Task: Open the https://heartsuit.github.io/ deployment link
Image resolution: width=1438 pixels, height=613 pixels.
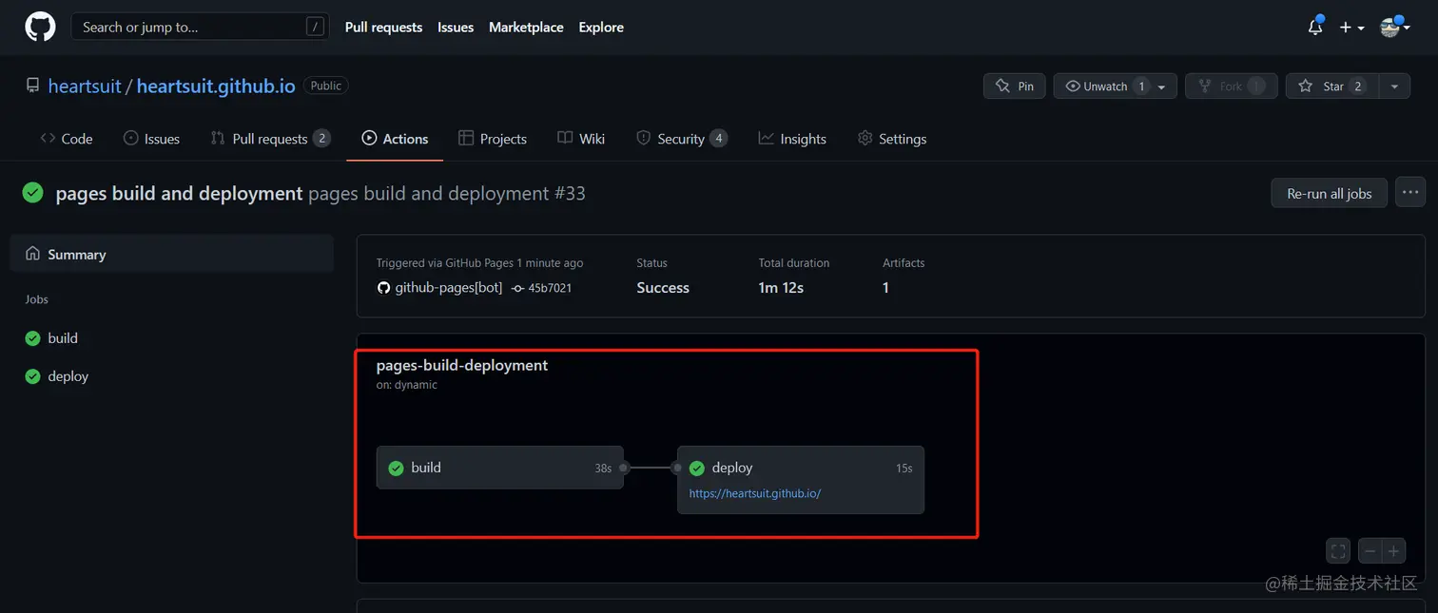Action: point(755,493)
